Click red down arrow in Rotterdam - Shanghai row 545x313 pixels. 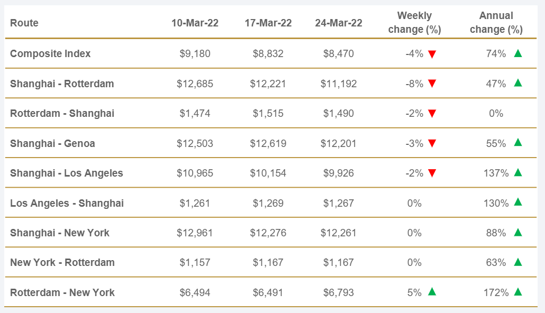click(x=432, y=114)
